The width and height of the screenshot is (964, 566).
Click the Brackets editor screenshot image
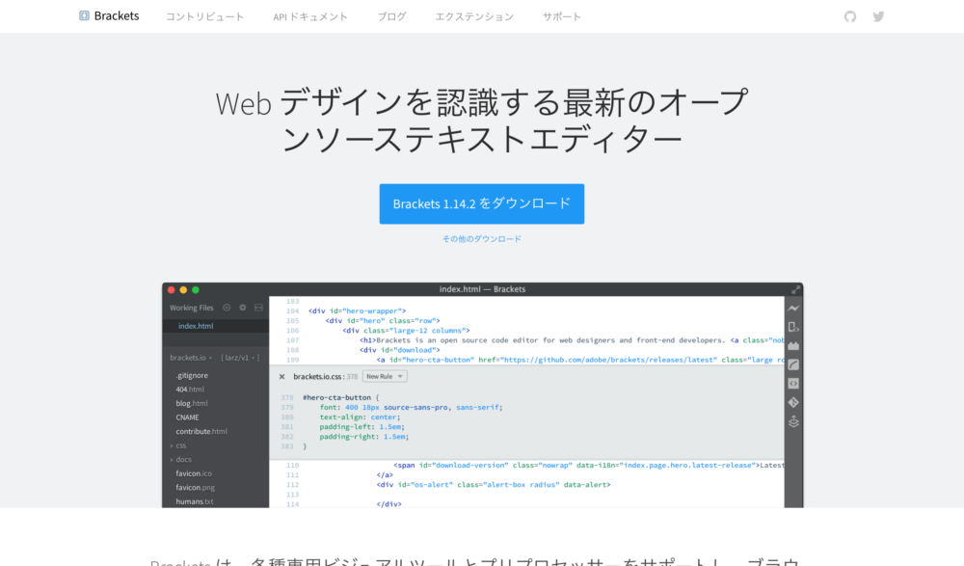[x=483, y=395]
